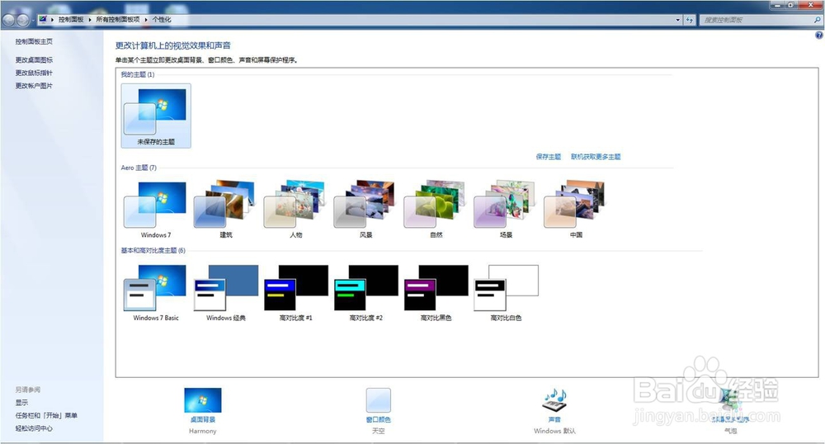The height and width of the screenshot is (444, 825).
Task: Apply the 场景 Aero theme
Action: coord(506,209)
